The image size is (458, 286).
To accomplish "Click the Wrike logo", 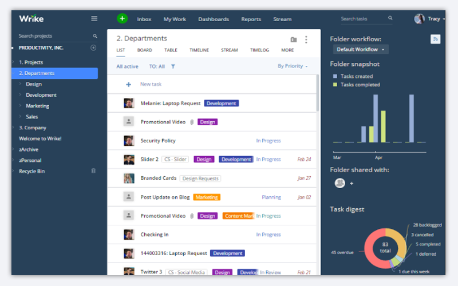I will click(x=31, y=19).
